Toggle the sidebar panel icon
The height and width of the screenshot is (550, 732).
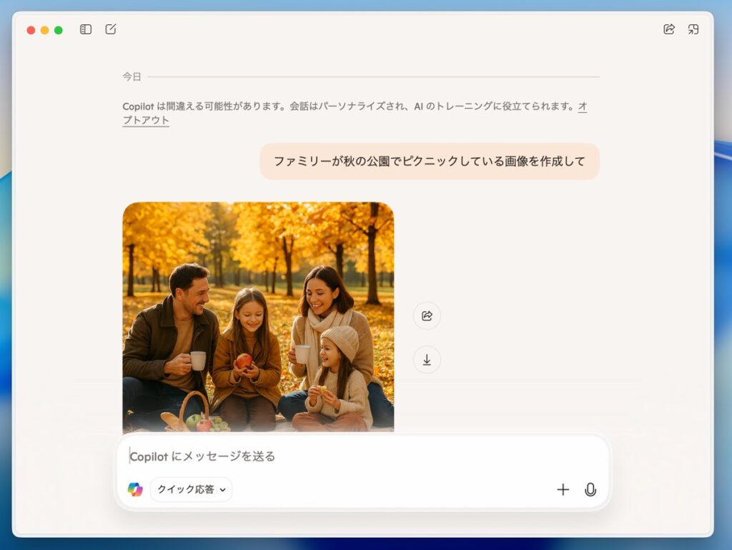pyautogui.click(x=86, y=29)
